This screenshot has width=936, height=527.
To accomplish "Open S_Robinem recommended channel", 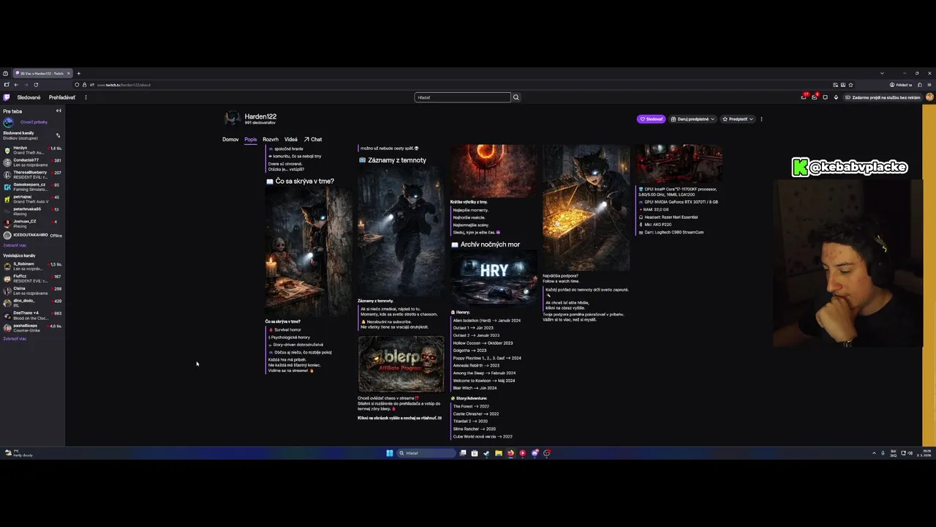I will [x=33, y=266].
